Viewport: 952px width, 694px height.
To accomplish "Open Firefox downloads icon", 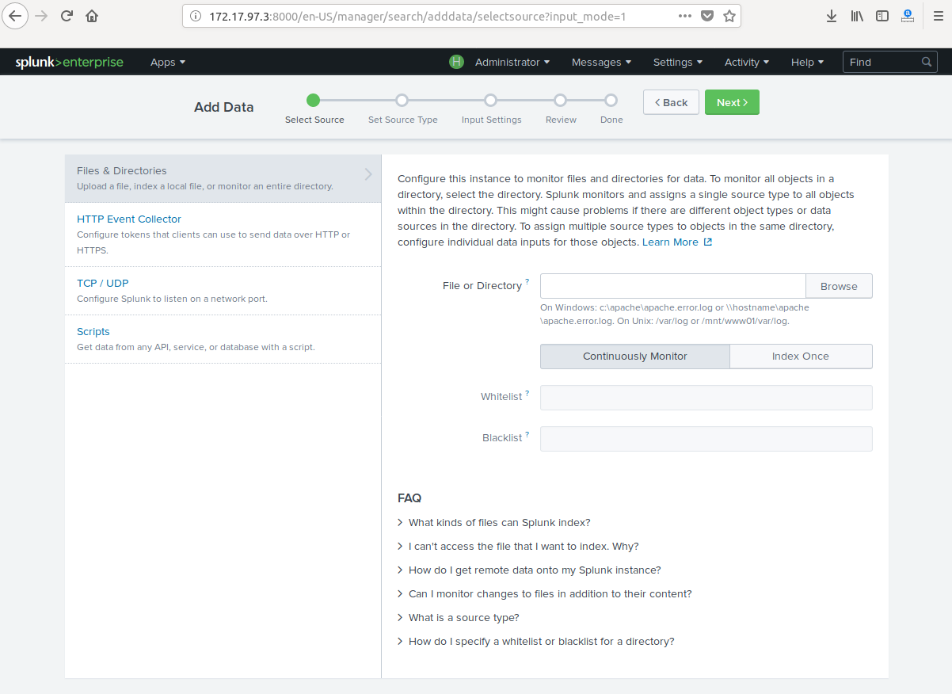I will point(832,16).
